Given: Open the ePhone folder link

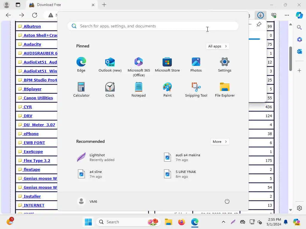Looking at the screenshot, I should [31, 134].
